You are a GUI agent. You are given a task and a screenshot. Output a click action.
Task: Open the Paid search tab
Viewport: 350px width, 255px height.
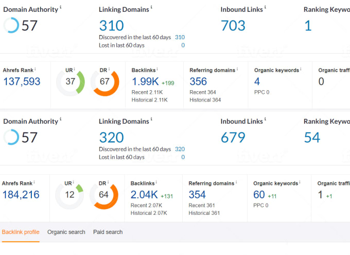(x=108, y=232)
